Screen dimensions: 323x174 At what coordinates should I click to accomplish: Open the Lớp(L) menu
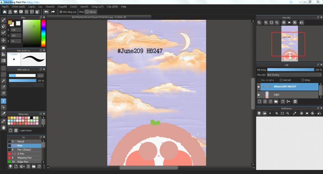pyautogui.click(x=32, y=7)
